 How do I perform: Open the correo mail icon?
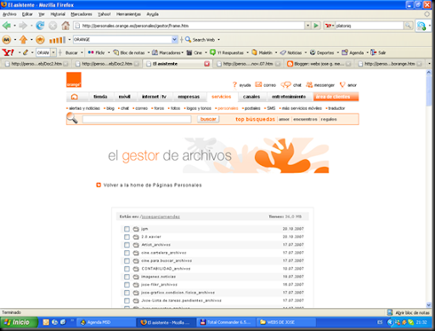pos(258,84)
